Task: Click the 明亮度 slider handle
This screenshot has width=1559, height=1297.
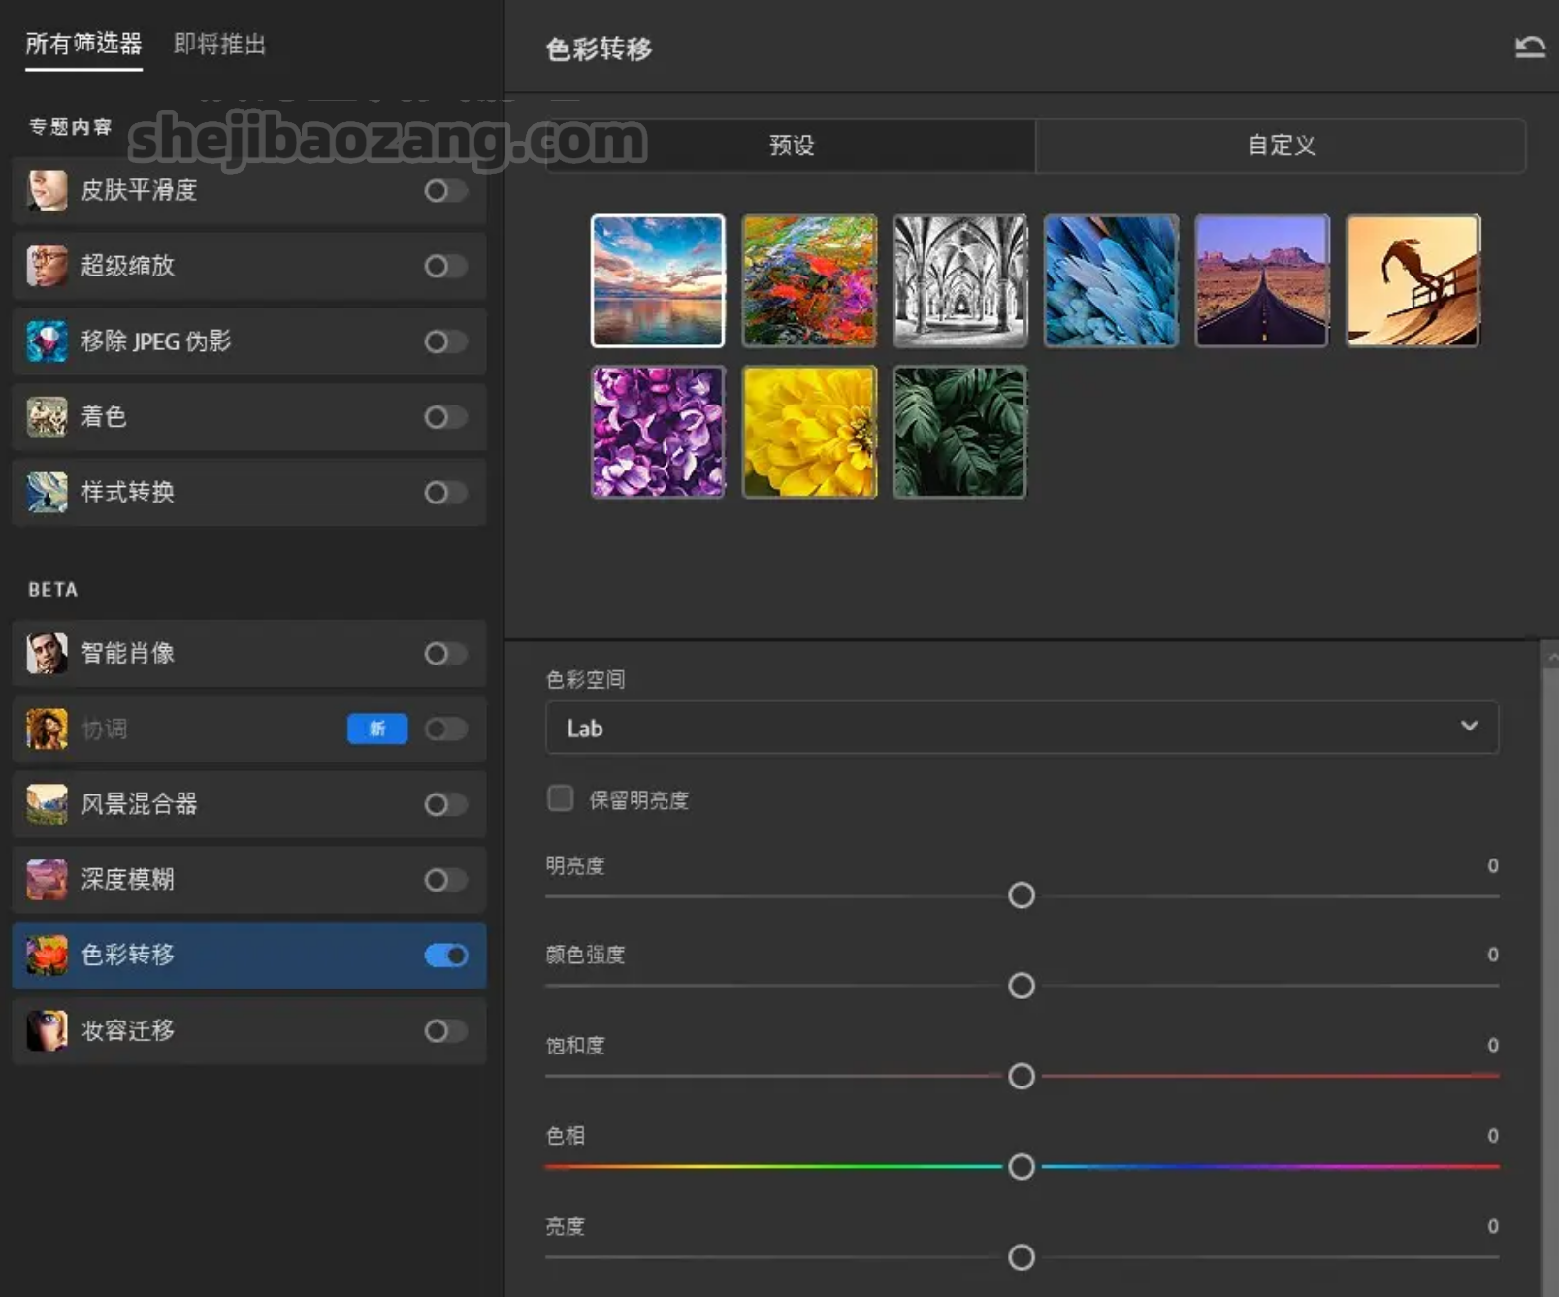Action: [x=1022, y=895]
